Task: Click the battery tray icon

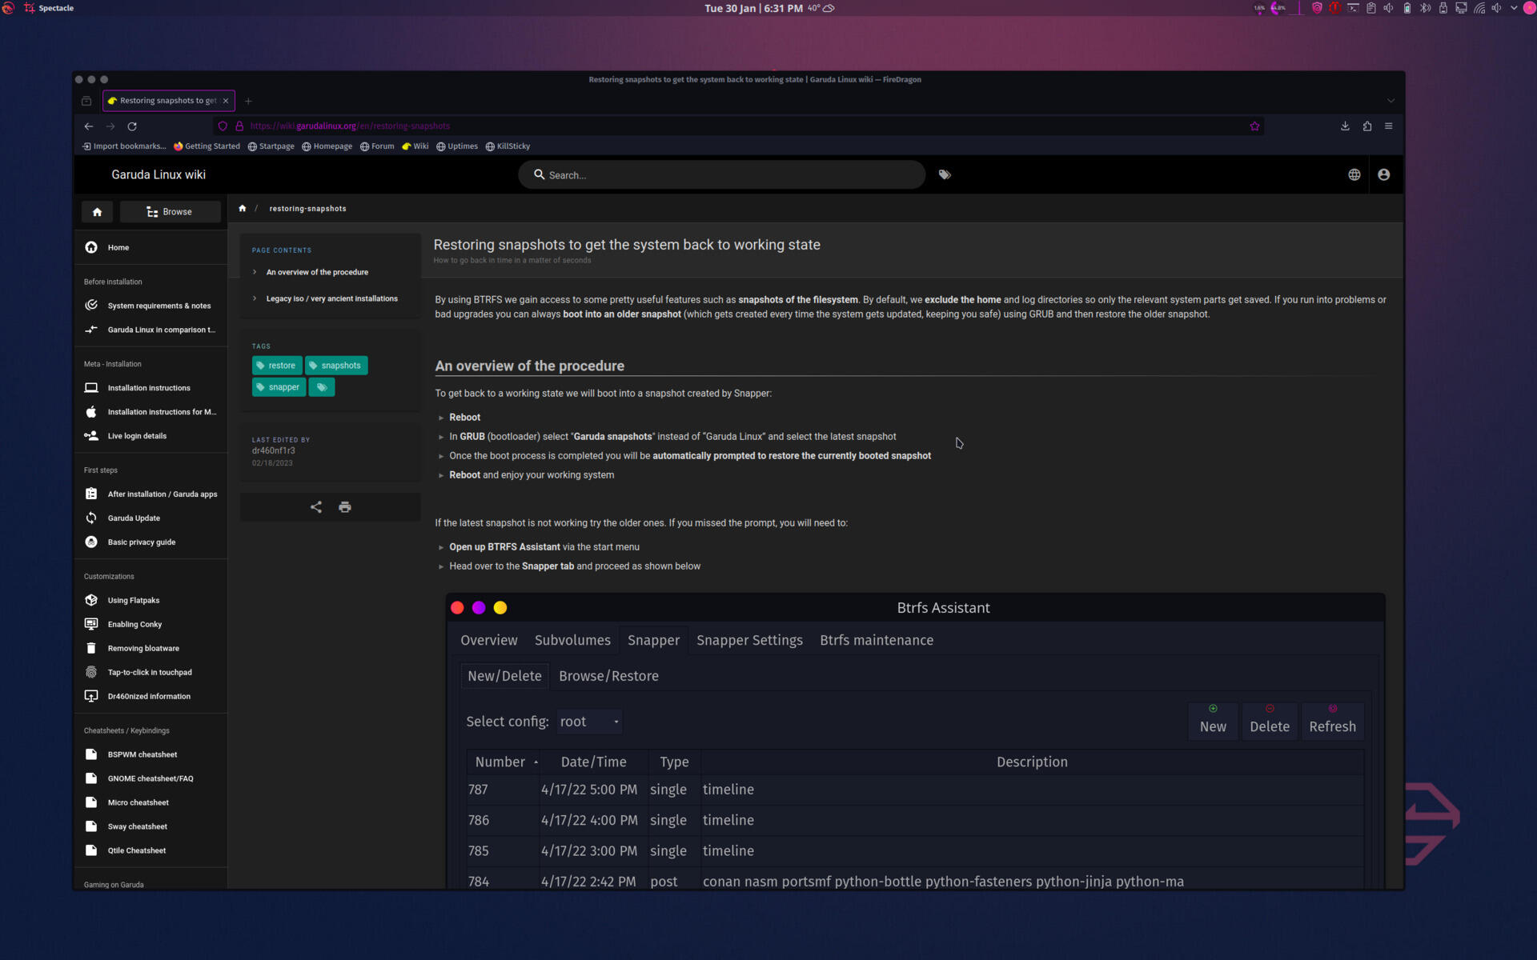Action: coord(1407,8)
